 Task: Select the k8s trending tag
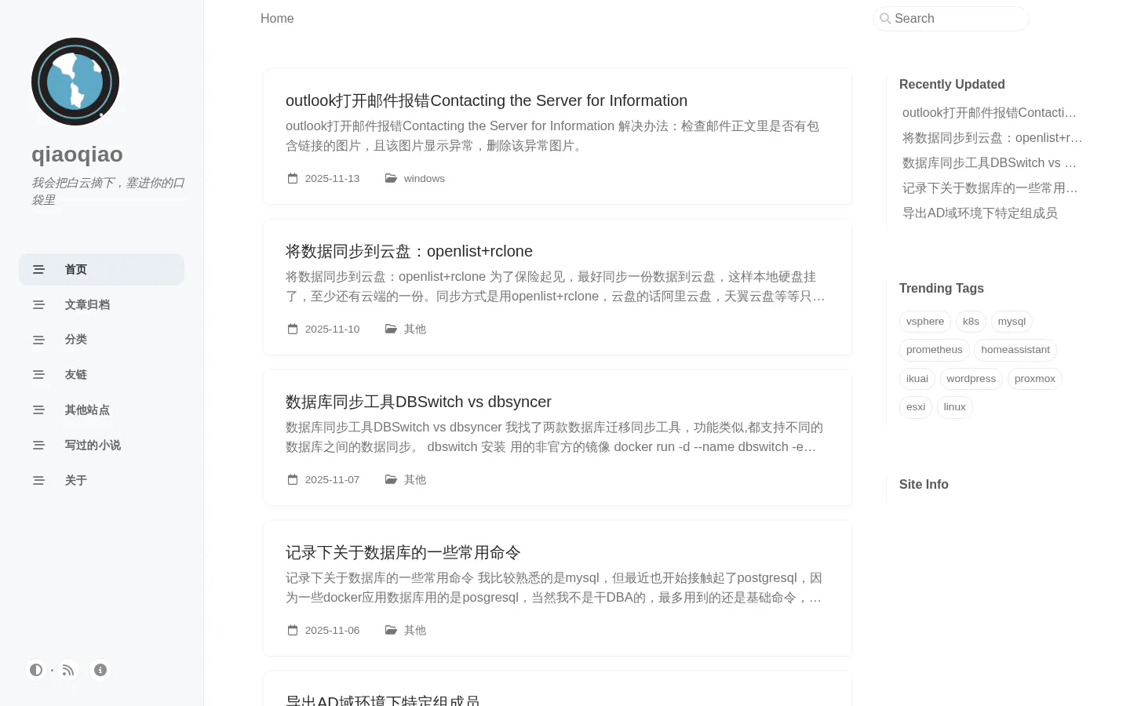coord(971,322)
